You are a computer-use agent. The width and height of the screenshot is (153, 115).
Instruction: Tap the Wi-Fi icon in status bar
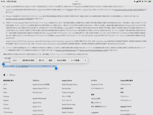click(140, 2)
